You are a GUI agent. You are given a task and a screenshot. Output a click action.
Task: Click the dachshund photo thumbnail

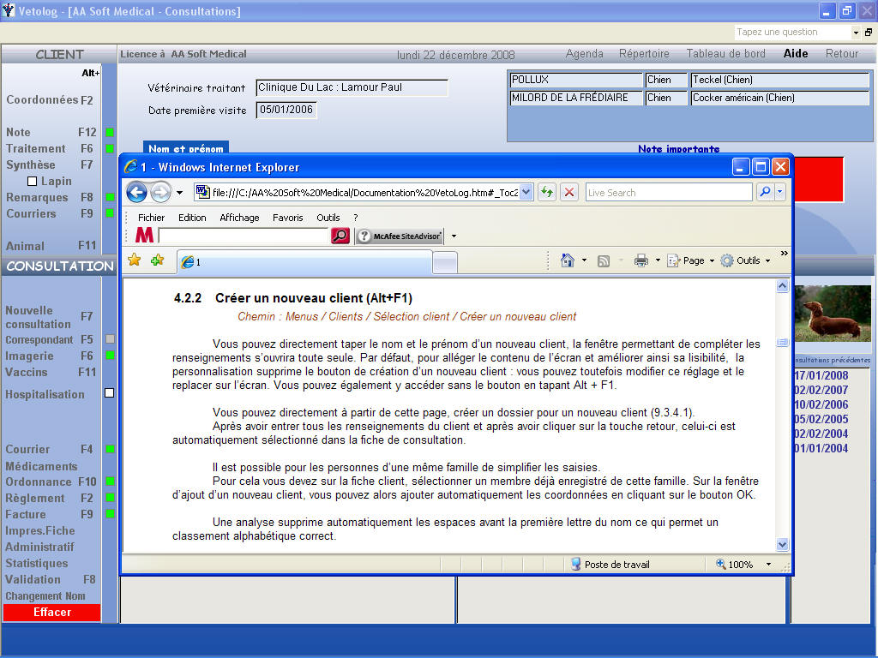pos(833,314)
